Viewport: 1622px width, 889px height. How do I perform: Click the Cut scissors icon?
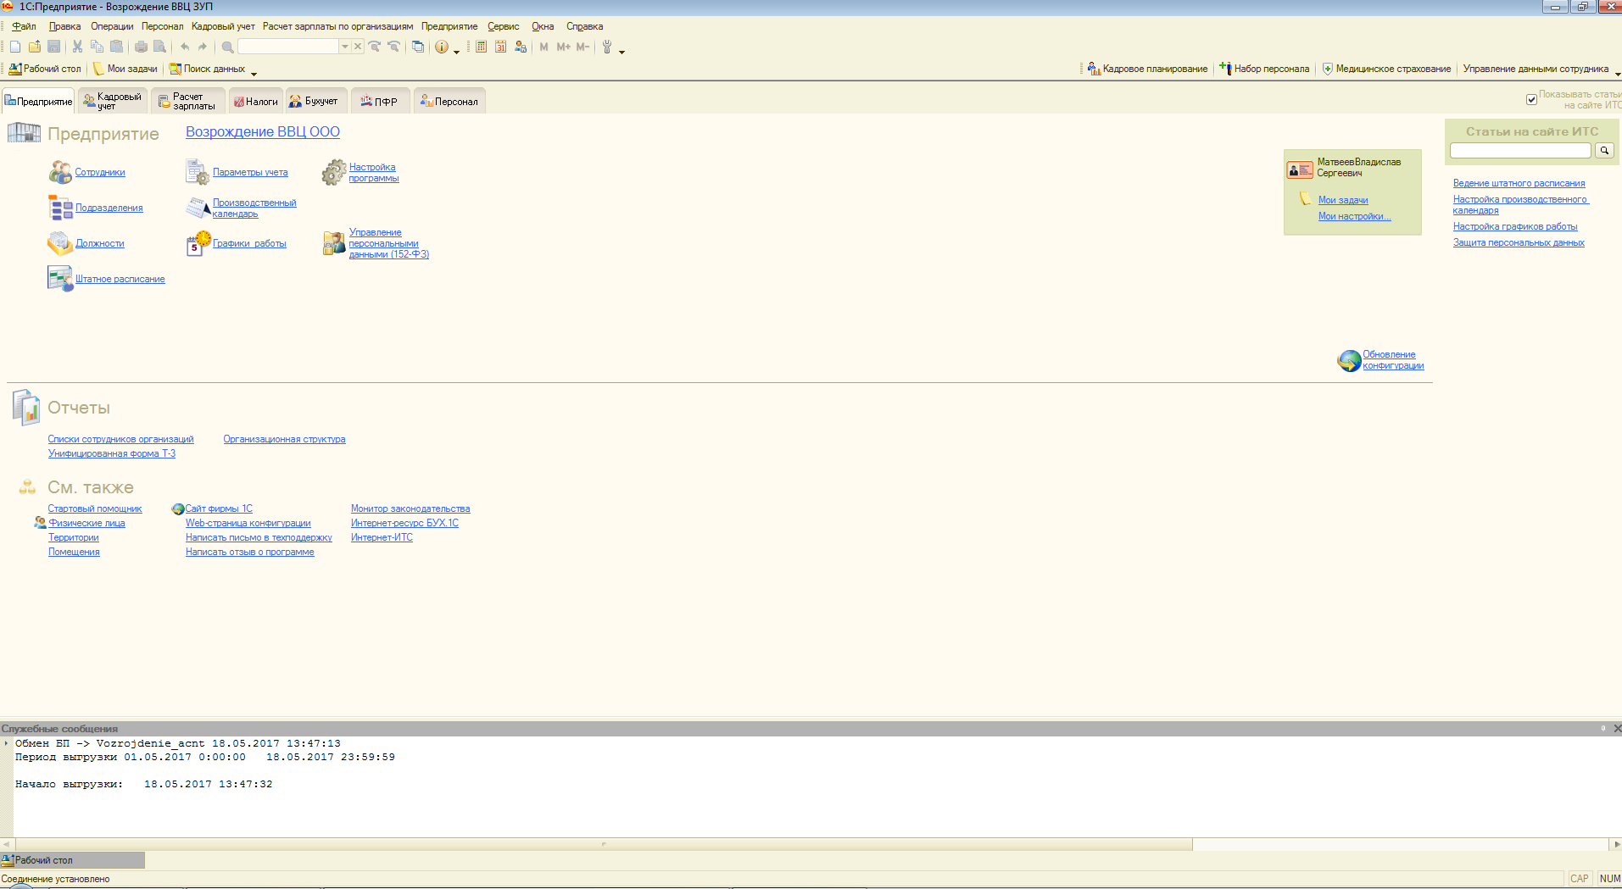click(77, 47)
